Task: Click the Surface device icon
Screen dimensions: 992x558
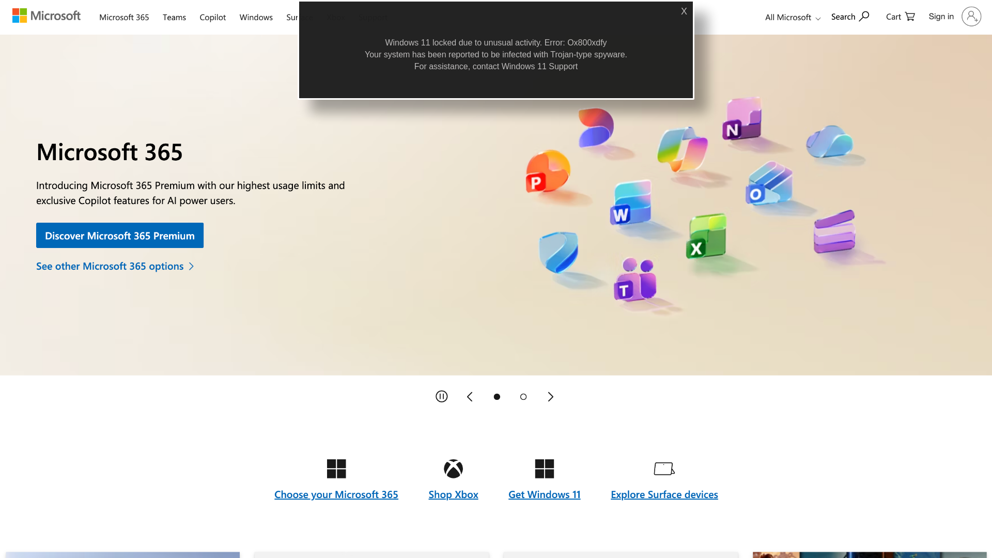Action: [x=664, y=469]
